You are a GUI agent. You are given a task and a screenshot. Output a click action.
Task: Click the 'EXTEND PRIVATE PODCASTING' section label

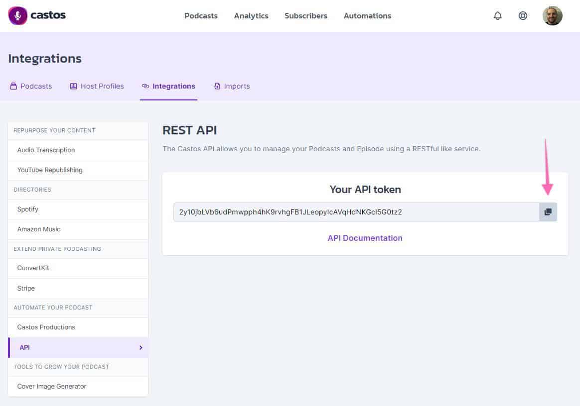click(57, 249)
